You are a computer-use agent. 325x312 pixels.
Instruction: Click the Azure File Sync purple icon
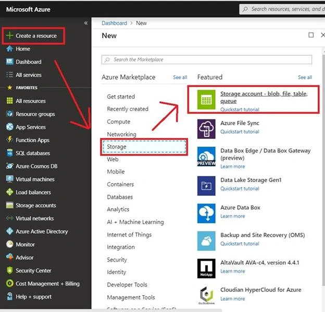[x=206, y=129]
